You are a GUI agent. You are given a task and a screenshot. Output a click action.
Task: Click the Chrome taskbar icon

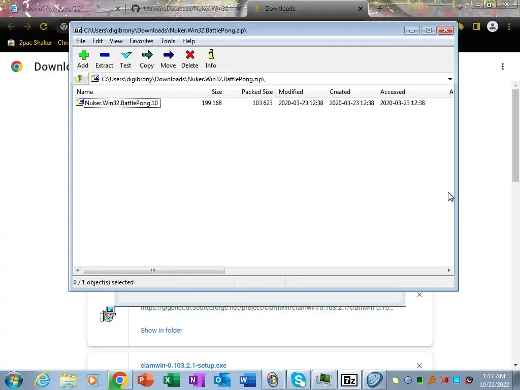click(119, 380)
